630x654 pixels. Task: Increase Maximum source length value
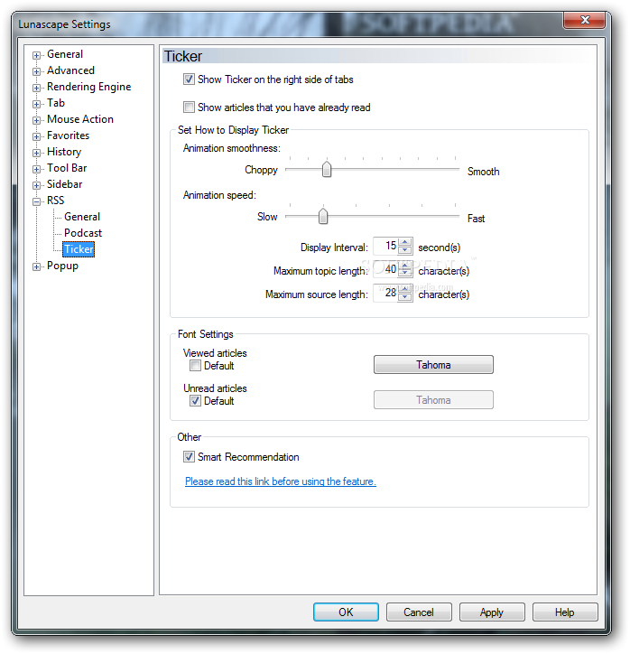pos(405,289)
